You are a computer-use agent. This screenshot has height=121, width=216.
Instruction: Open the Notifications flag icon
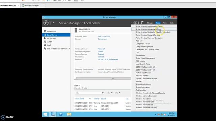(x=142, y=23)
